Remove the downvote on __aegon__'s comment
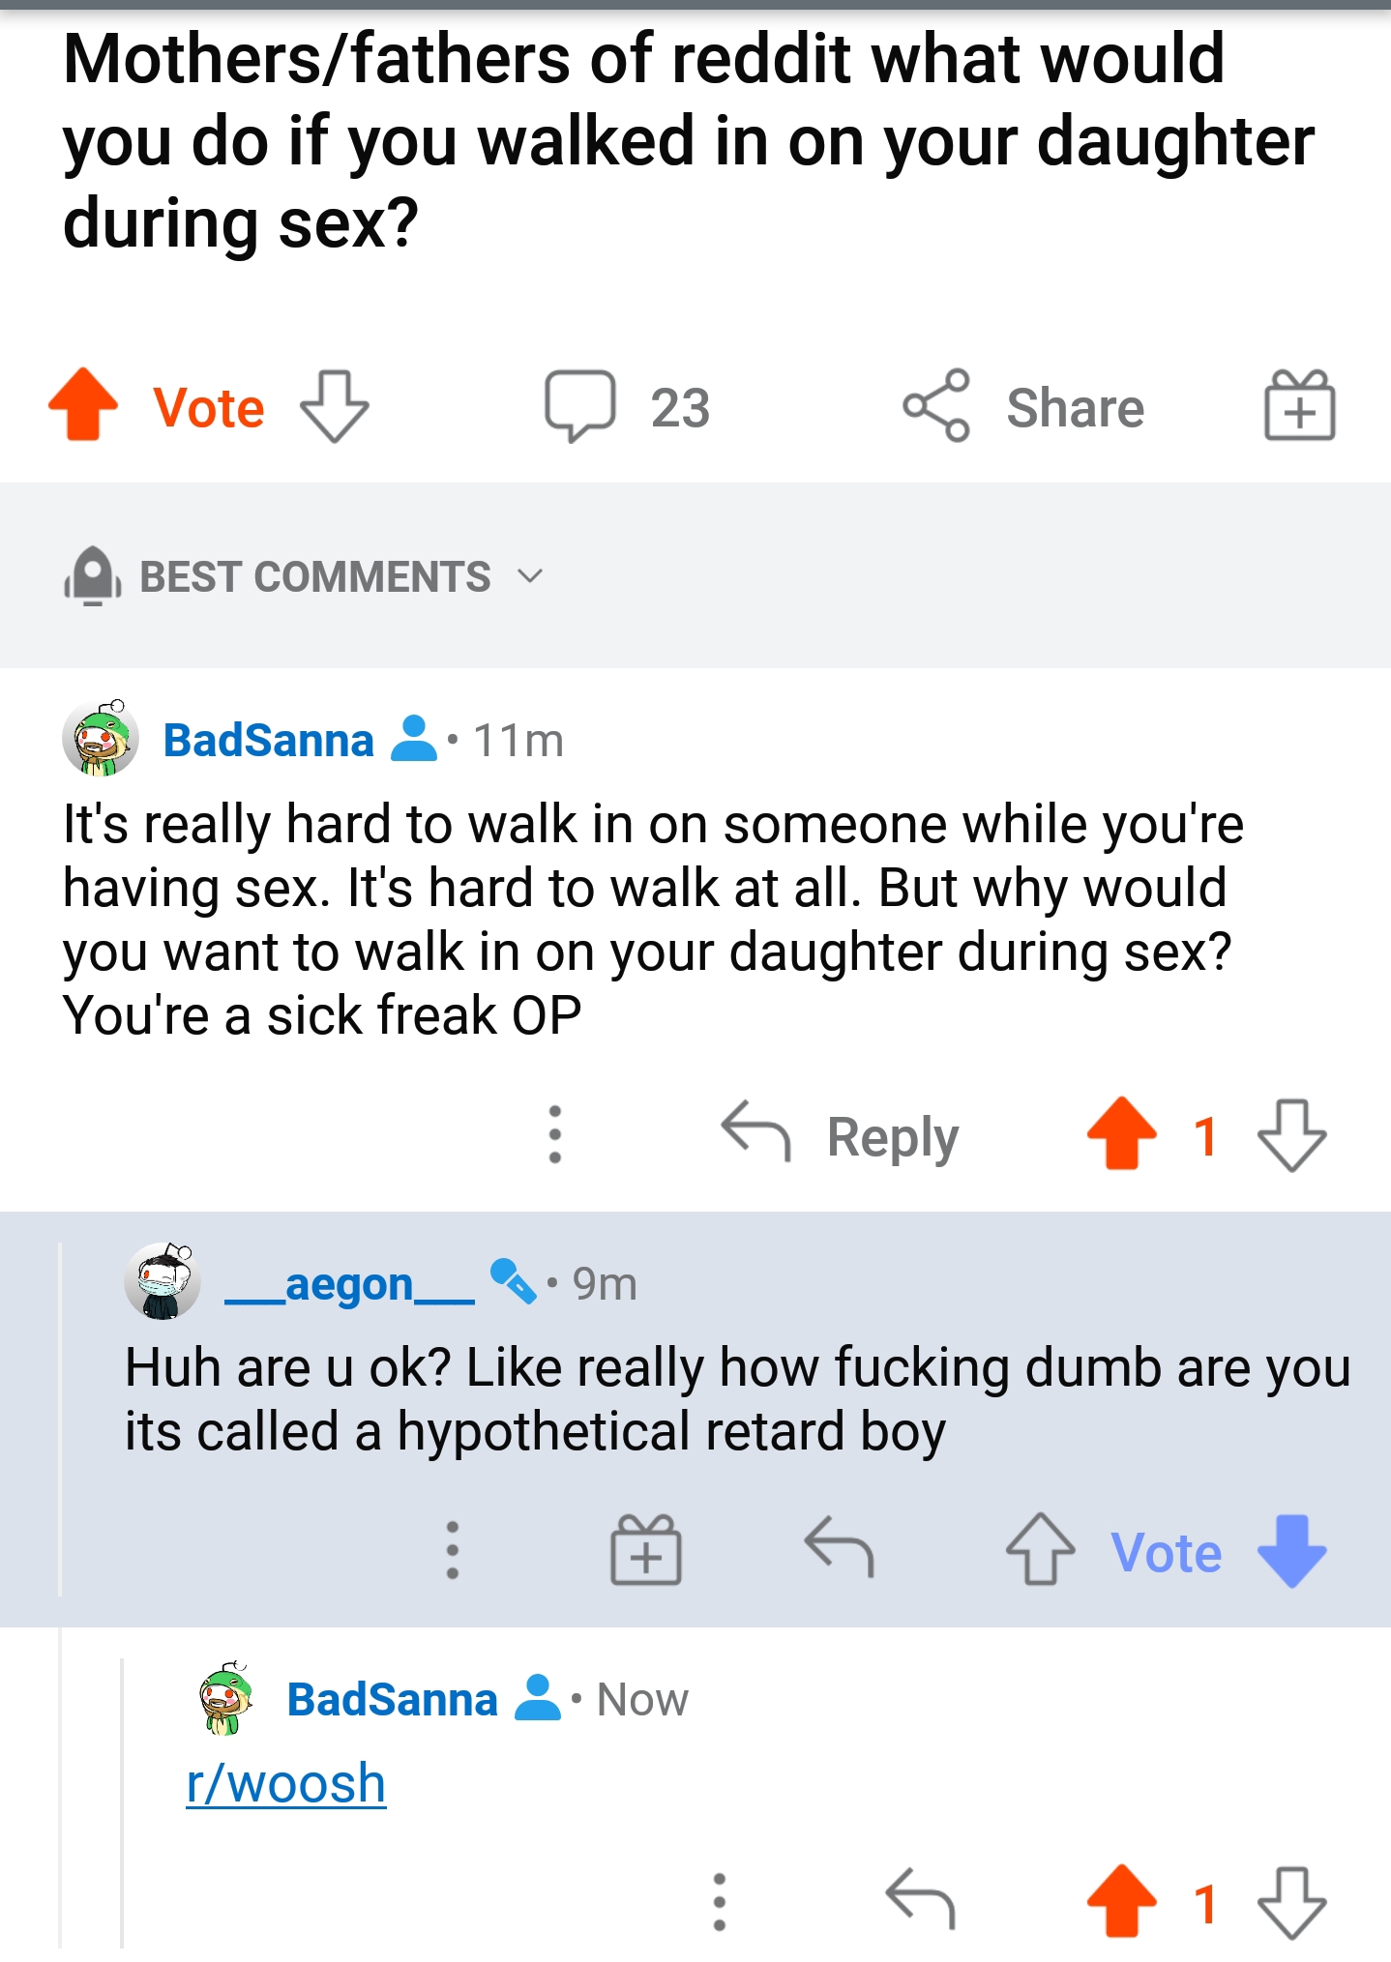 [1291, 1550]
